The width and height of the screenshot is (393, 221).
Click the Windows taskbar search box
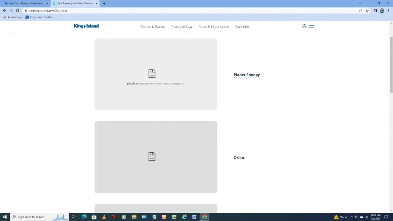point(39,217)
